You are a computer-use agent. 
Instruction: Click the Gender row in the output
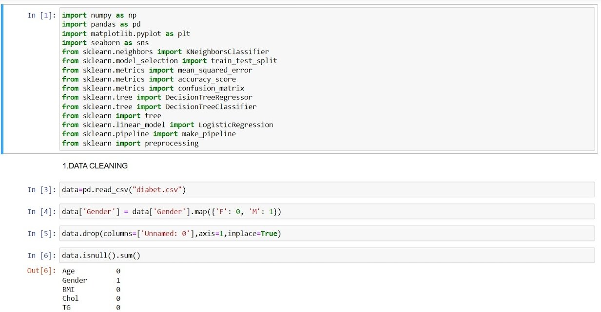(x=75, y=280)
